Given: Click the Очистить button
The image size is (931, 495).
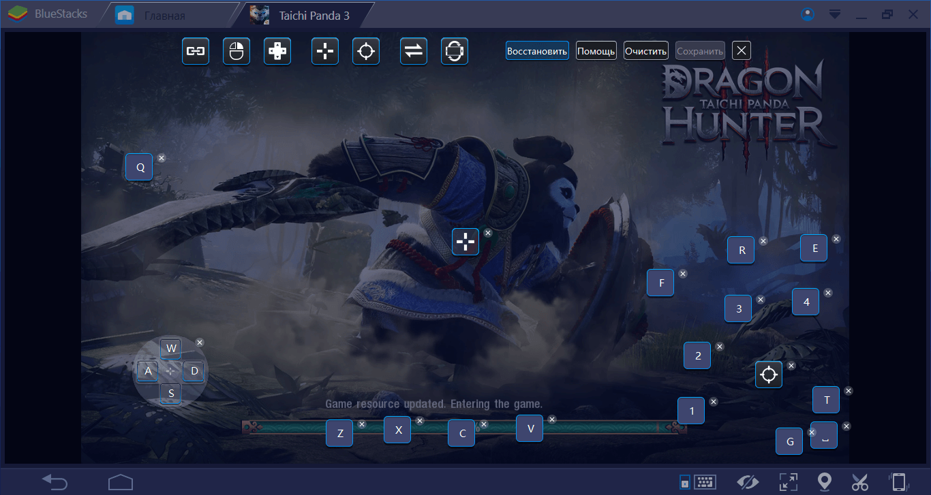Looking at the screenshot, I should pos(645,51).
